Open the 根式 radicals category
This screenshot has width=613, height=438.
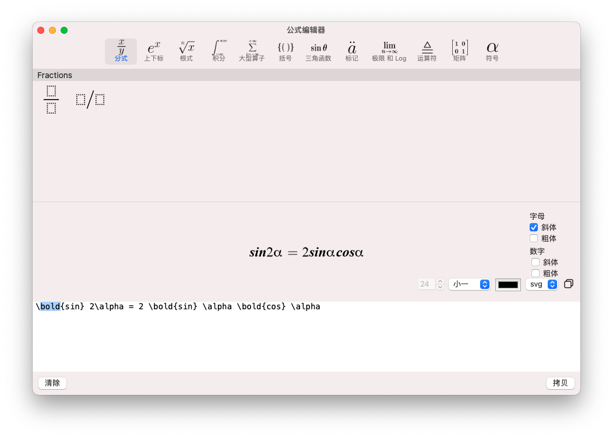coord(186,51)
